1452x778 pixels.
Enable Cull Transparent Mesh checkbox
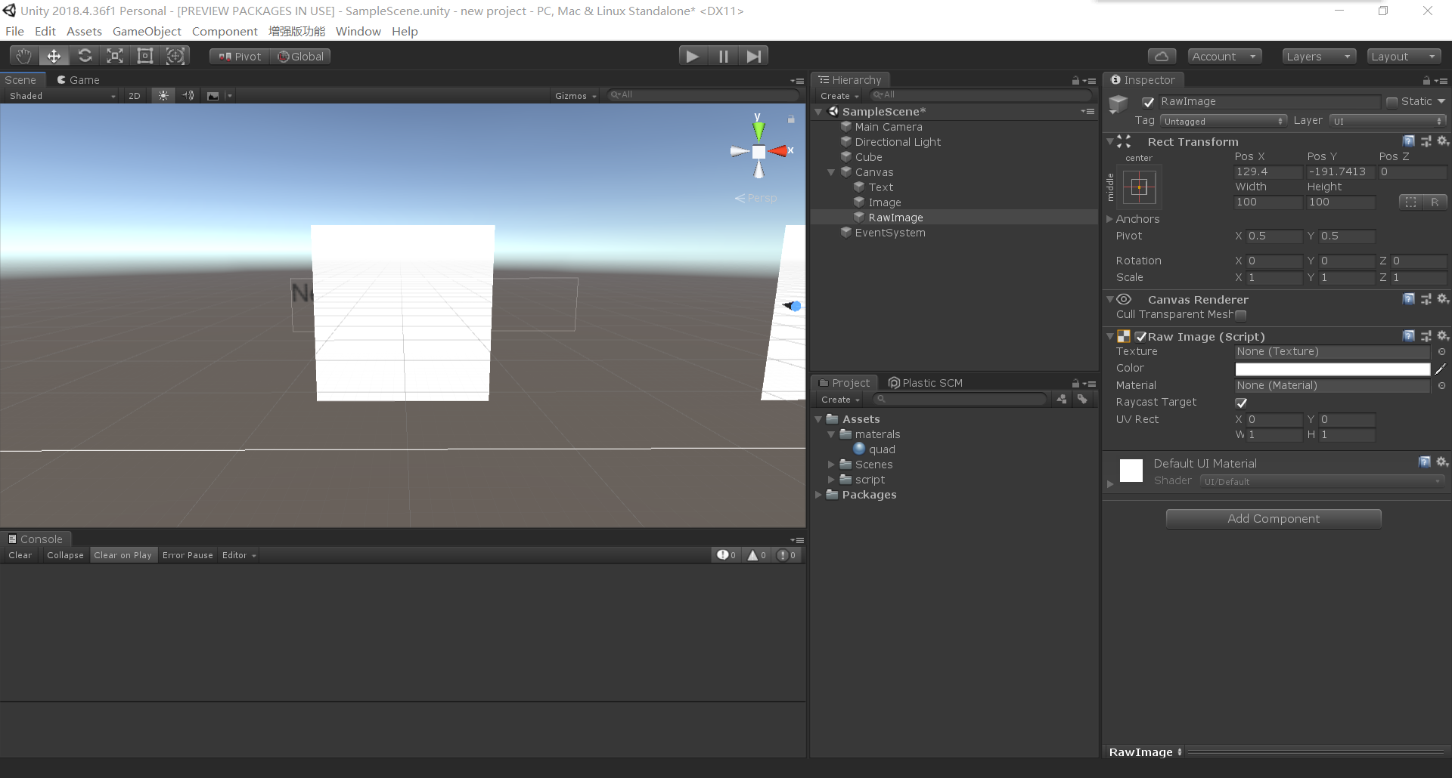pos(1240,315)
